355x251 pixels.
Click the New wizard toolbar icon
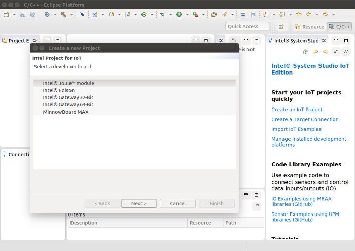tap(6, 15)
